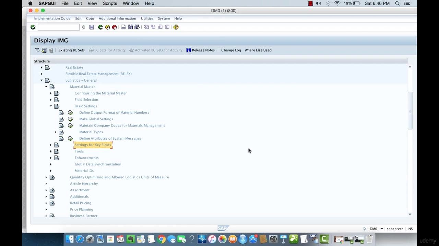The image size is (439, 246).
Task: Click the Spotlight search icon in menu bar
Action: 397,3
